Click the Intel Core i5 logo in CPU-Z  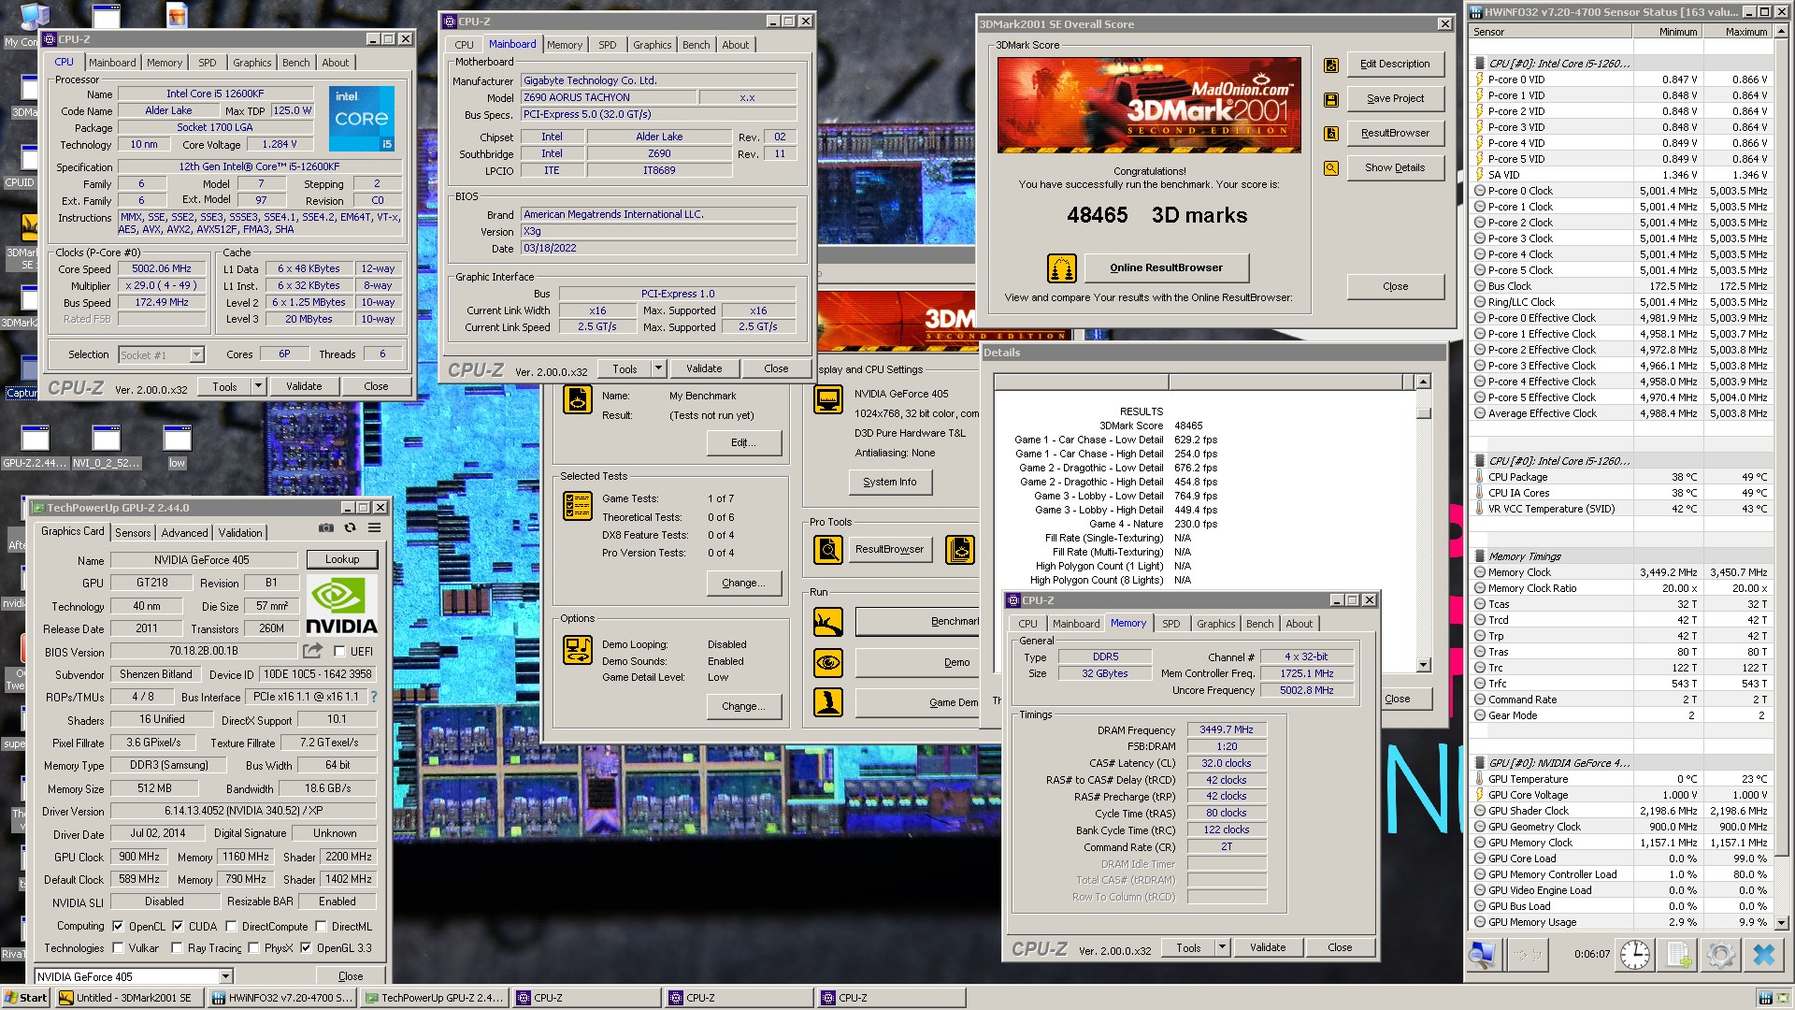(362, 119)
